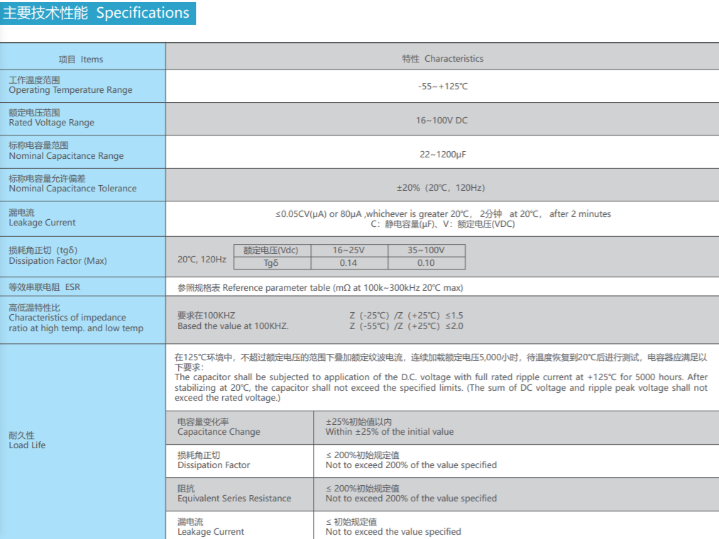Click the Specifications section heading
719x539 pixels.
(x=97, y=13)
